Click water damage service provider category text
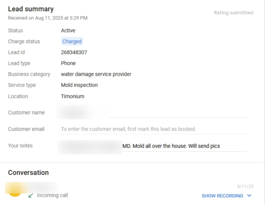The height and width of the screenshot is (205, 265). click(96, 74)
